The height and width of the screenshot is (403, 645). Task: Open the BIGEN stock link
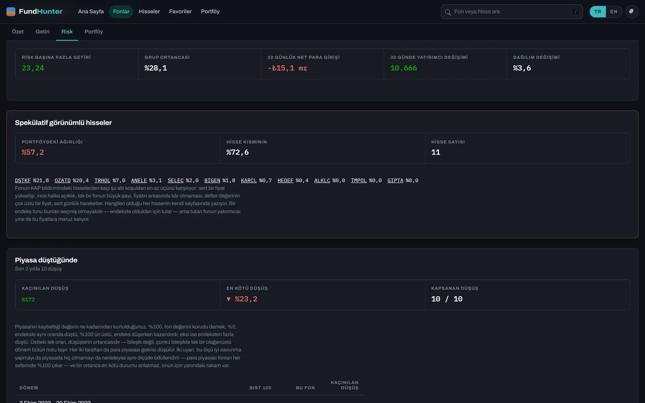212,181
